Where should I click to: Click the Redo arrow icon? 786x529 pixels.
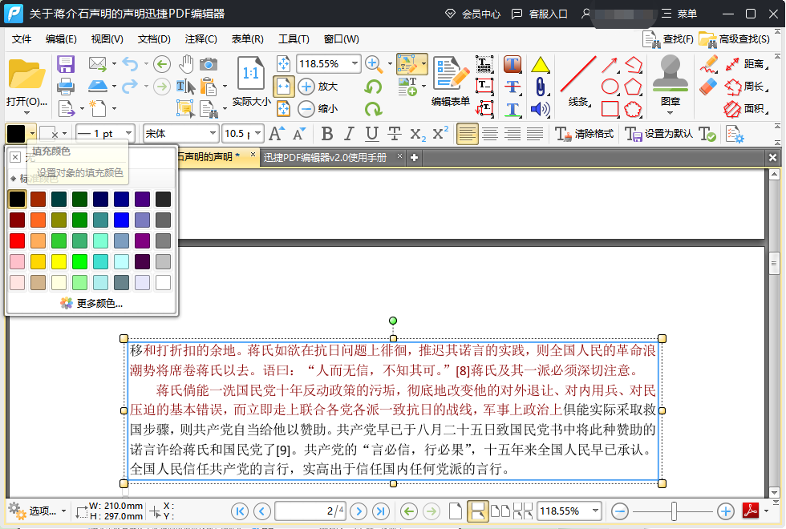(x=130, y=87)
